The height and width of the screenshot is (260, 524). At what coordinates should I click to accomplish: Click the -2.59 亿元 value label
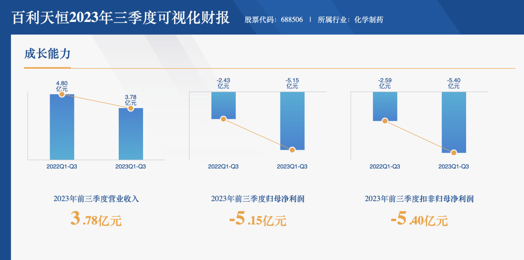pyautogui.click(x=385, y=83)
